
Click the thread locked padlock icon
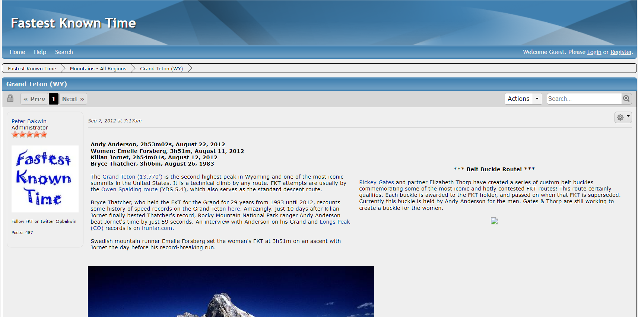tap(10, 98)
